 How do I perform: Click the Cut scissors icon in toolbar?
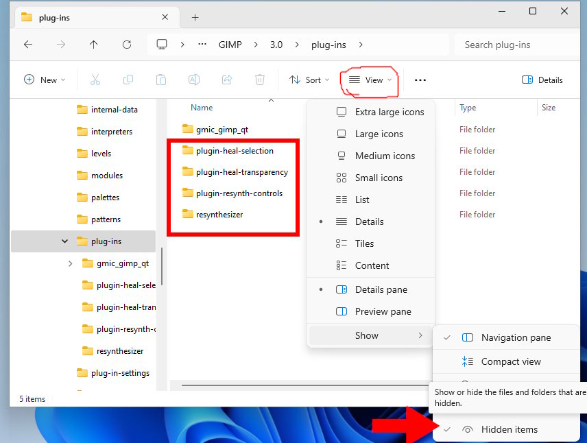point(95,80)
